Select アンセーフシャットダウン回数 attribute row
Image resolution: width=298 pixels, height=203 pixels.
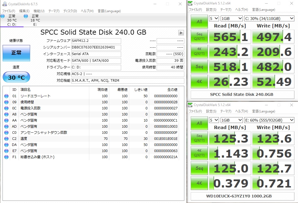coord(91,133)
